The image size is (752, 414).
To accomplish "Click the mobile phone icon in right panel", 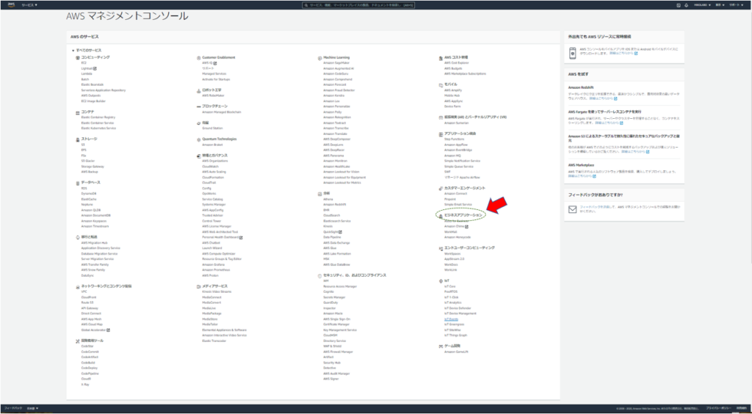I will (x=572, y=53).
